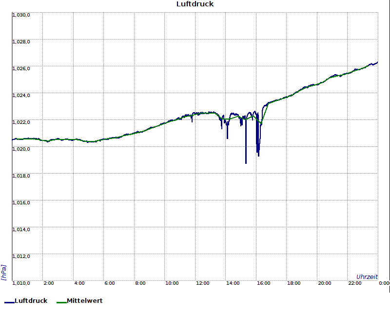Click the 16:00 time label
Screen dimensions: 390x317
point(263,283)
